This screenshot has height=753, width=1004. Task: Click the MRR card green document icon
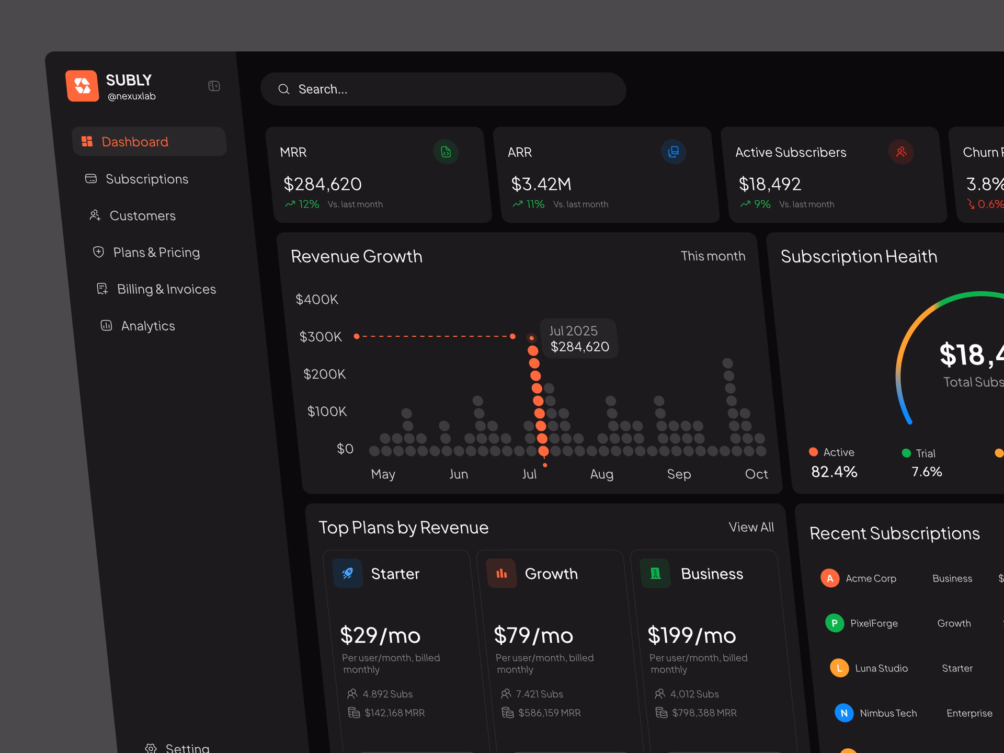(x=446, y=152)
